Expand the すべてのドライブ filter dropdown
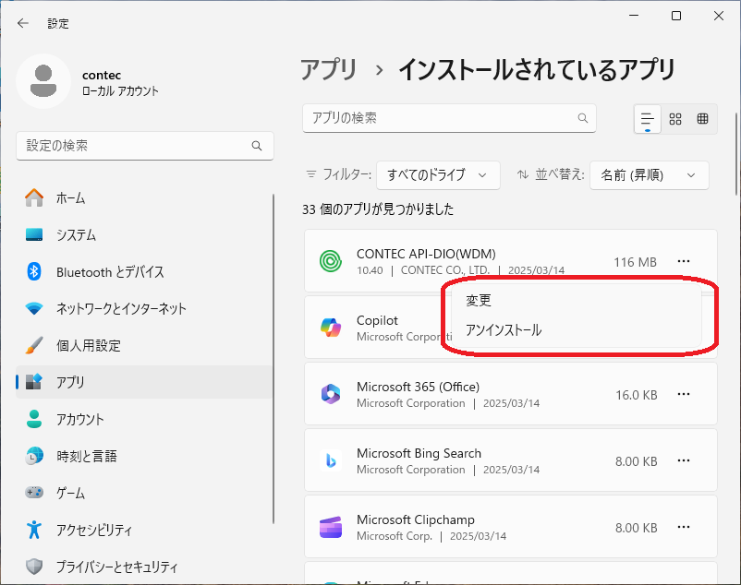741x585 pixels. 438,175
